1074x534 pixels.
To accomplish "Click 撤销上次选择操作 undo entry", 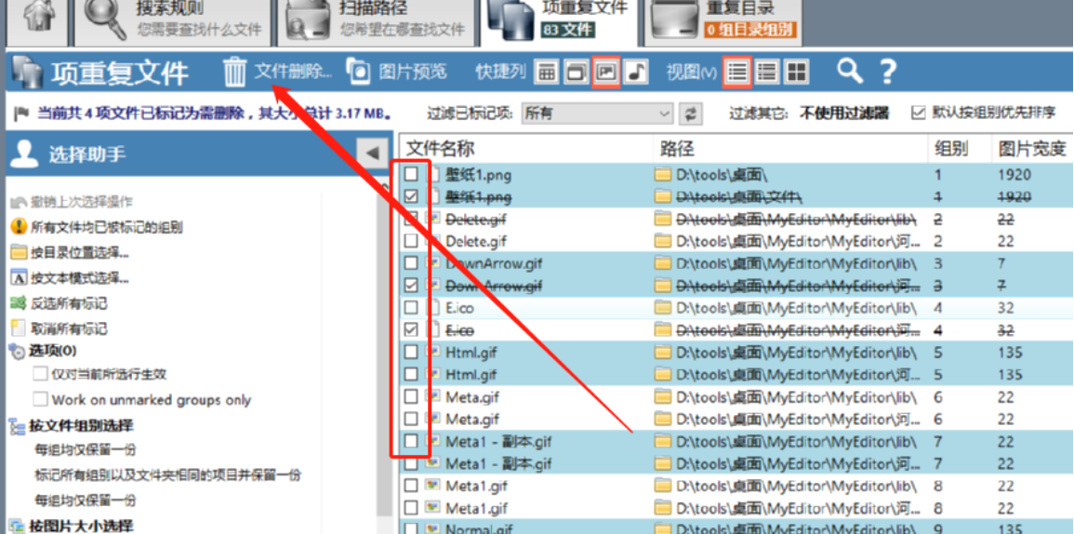I will [x=72, y=202].
